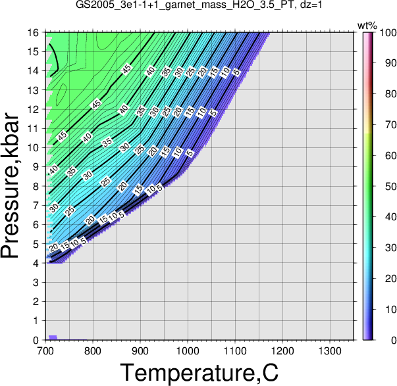397x386 pixels.
Task: Click the 1000 temperature tick label
Action: coord(188,351)
